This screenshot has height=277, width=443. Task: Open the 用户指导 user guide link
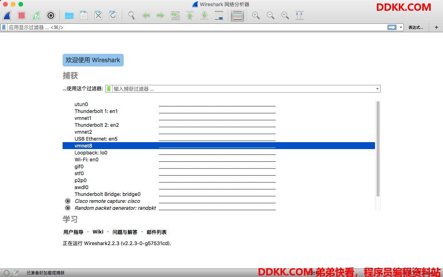coord(73,232)
